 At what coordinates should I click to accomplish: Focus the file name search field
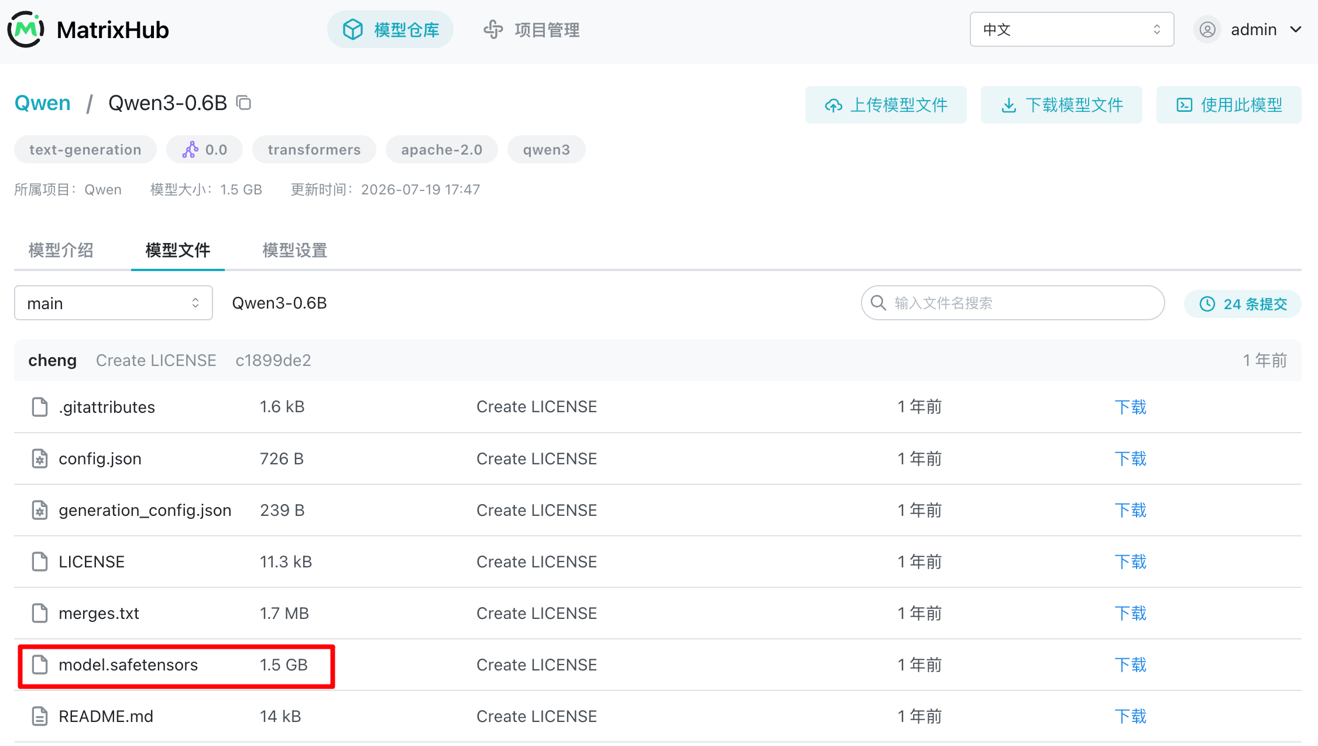[1012, 303]
